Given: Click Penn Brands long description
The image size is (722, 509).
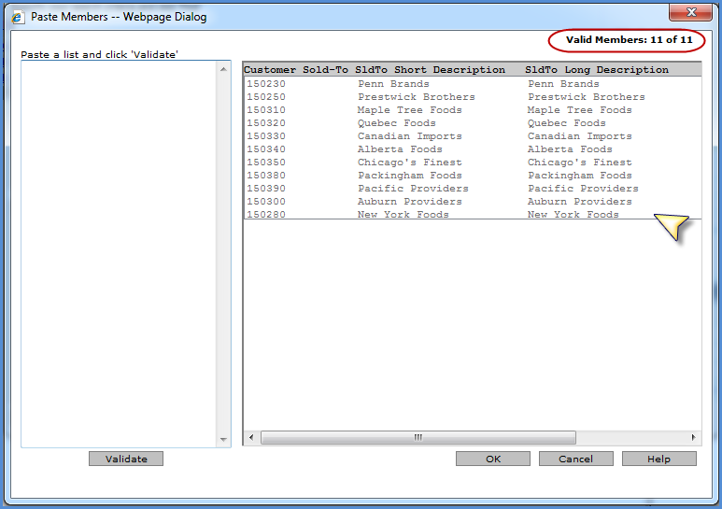Looking at the screenshot, I should pyautogui.click(x=563, y=84).
